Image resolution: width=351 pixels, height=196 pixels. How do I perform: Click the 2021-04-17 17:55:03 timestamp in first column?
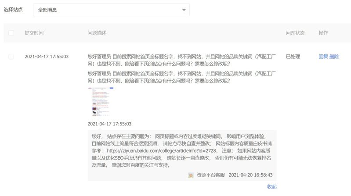click(x=47, y=57)
